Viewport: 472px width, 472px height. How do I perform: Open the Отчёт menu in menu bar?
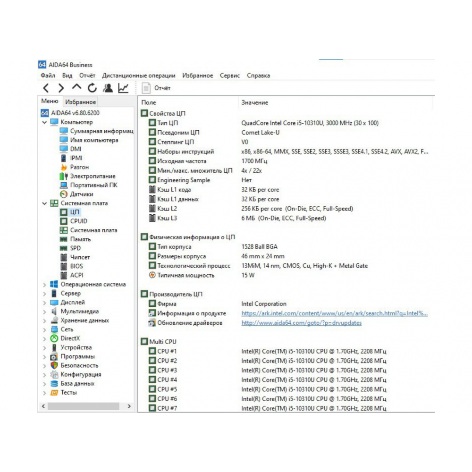pos(87,76)
